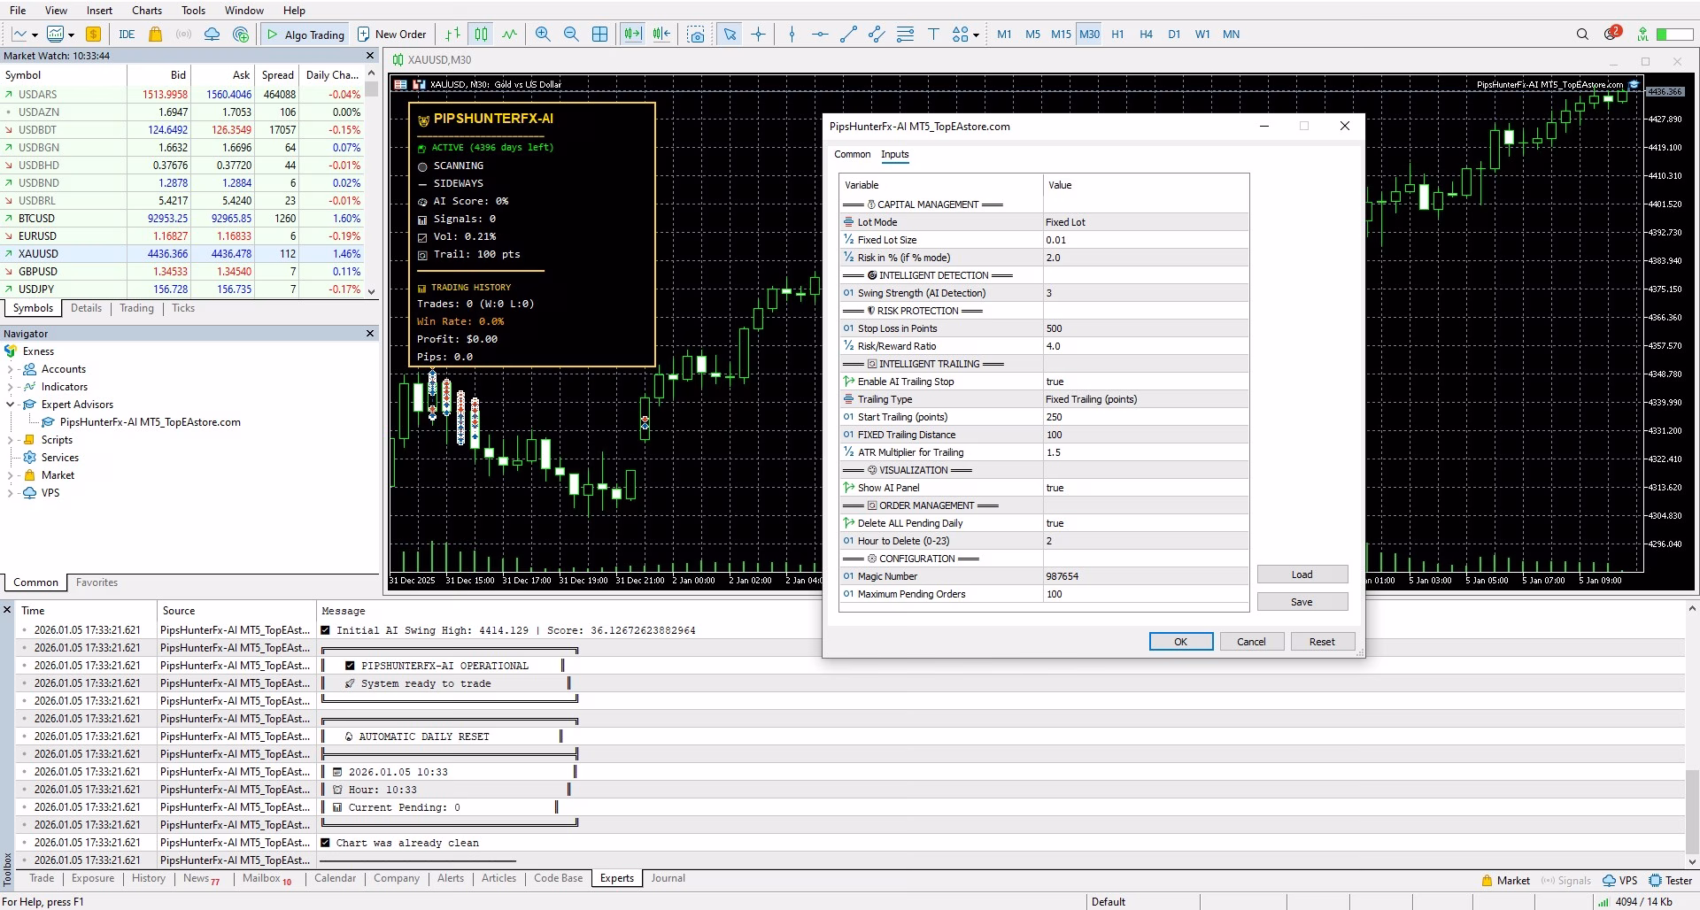
Task: Select the XAUUSD row in Market Watch
Action: [182, 254]
